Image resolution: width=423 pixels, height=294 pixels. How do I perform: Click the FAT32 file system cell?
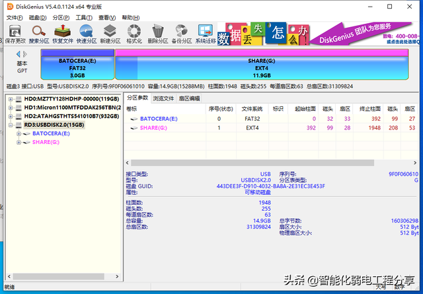coord(252,119)
